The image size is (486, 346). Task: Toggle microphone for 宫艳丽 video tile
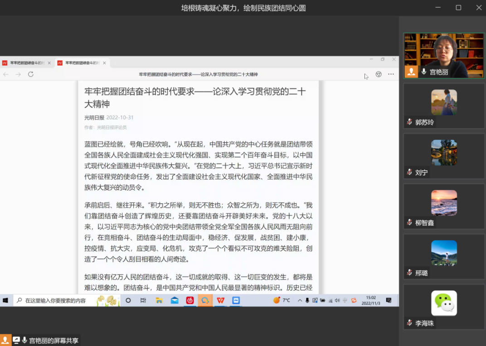[424, 72]
